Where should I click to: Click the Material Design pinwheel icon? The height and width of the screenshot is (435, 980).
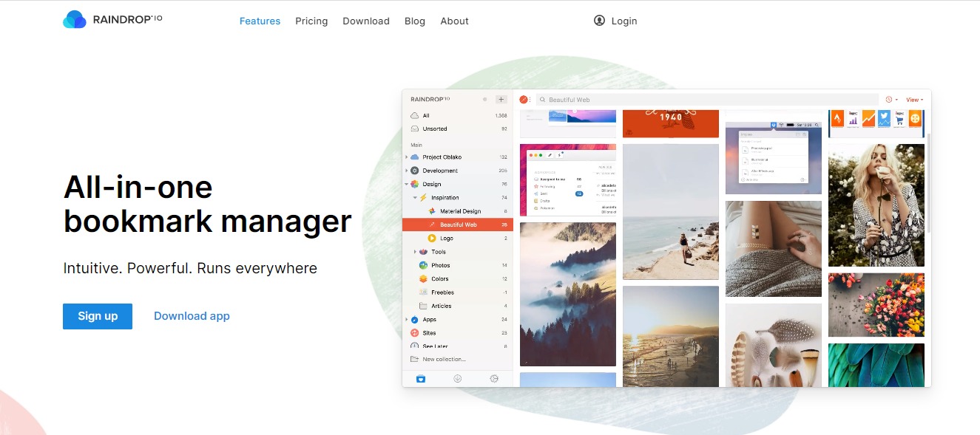click(x=433, y=211)
